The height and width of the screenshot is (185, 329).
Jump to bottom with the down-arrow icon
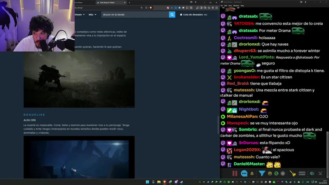[320, 173]
